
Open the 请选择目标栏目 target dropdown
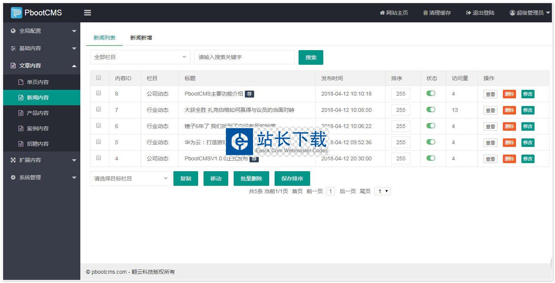pos(131,179)
